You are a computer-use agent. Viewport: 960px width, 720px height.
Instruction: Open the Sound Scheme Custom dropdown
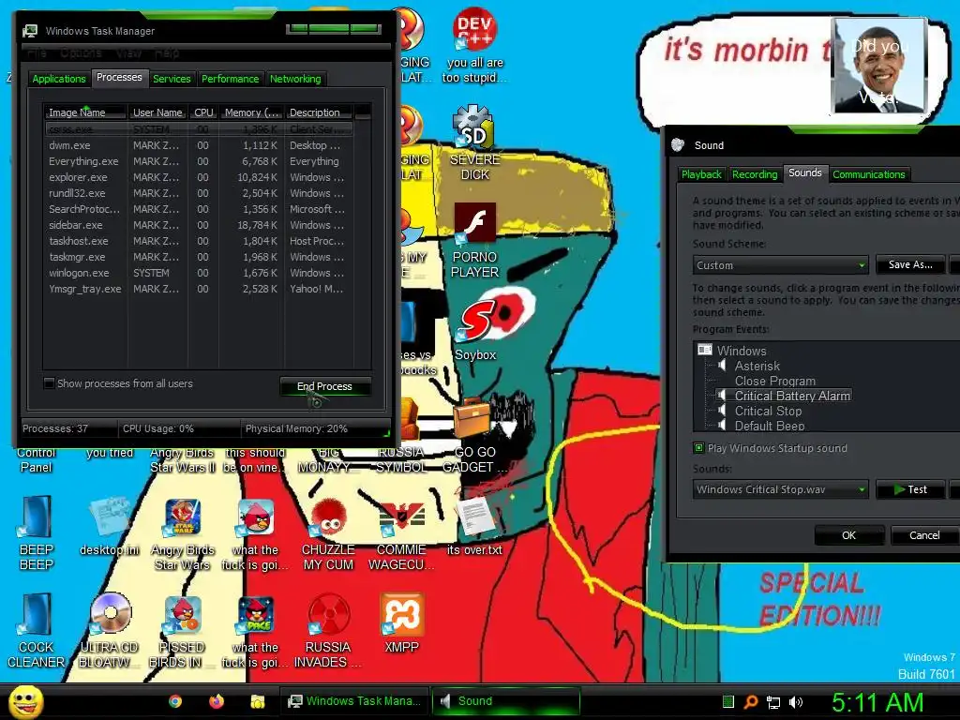(781, 265)
